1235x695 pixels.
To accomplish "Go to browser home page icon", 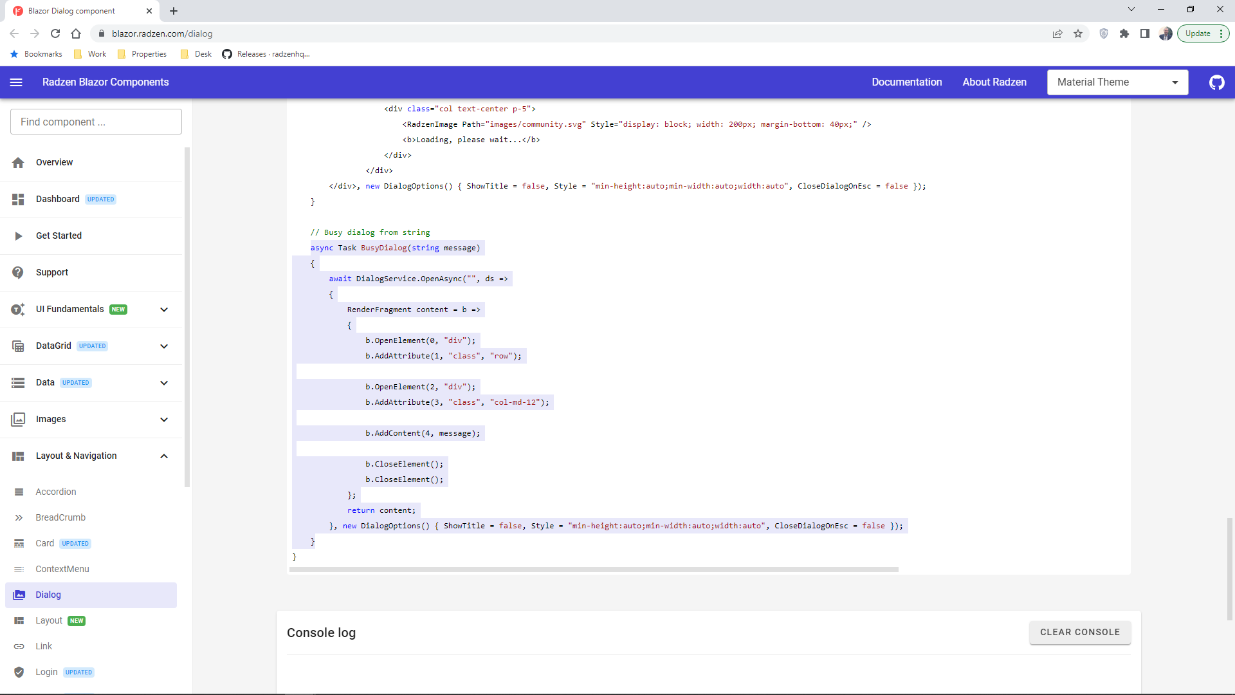I will [76, 33].
